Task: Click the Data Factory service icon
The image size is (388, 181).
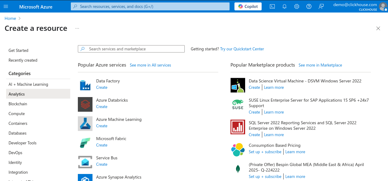Action: coord(85,85)
